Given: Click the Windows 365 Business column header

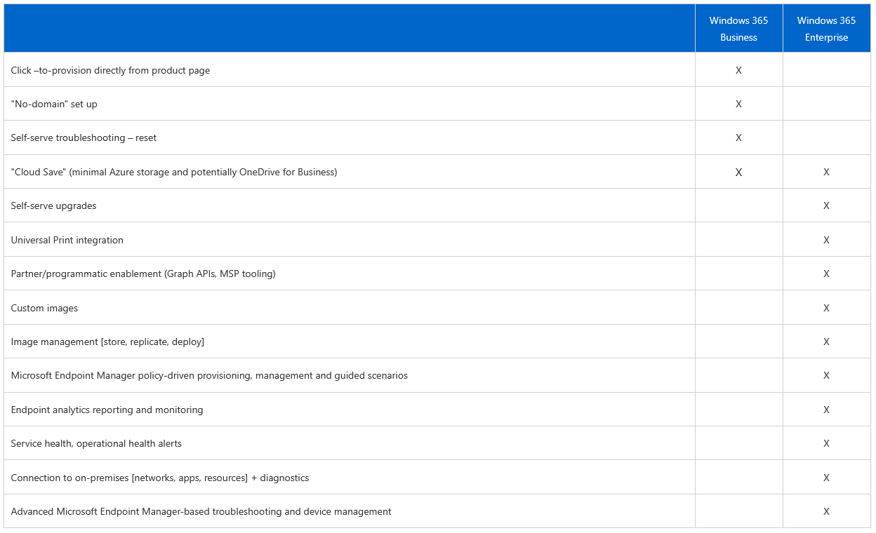Looking at the screenshot, I should [738, 29].
